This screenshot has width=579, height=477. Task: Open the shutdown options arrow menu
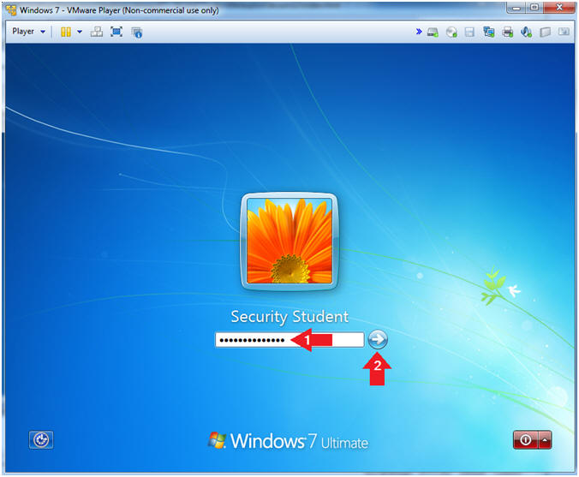click(x=545, y=439)
